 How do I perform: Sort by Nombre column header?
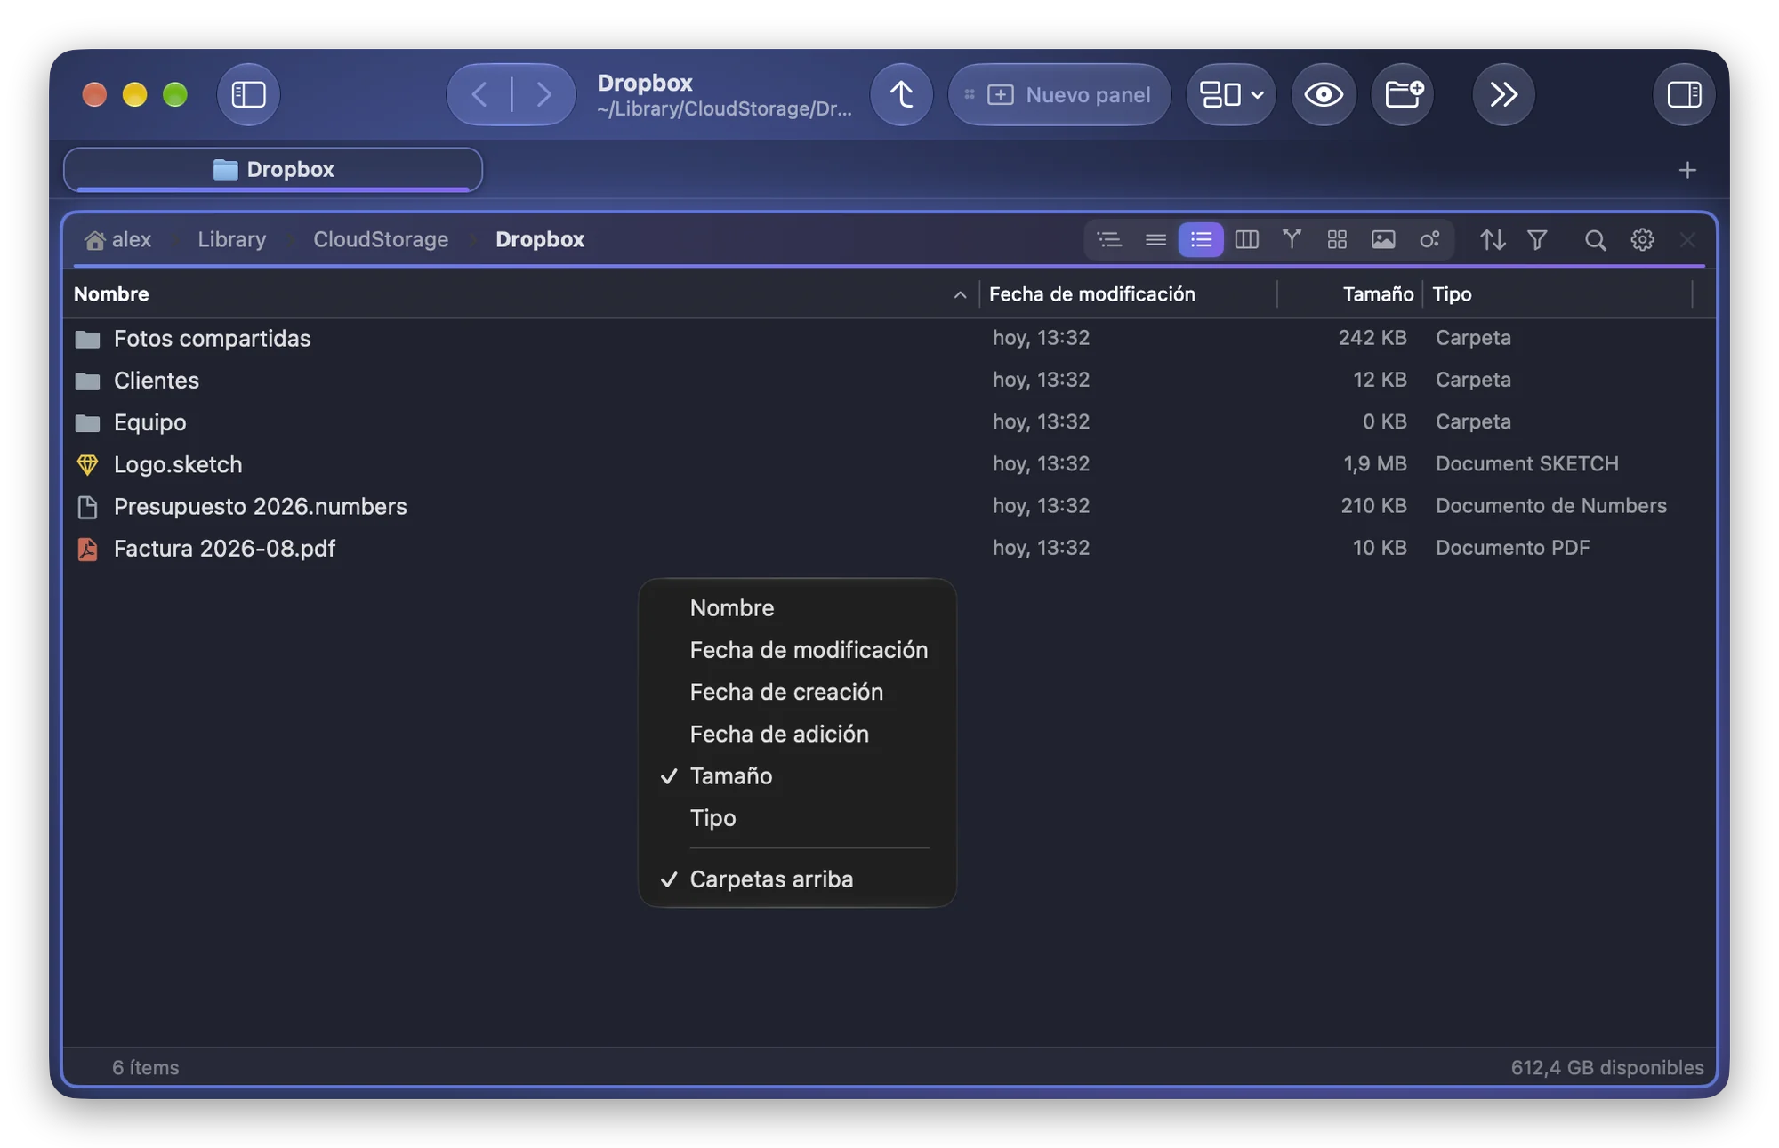coord(521,294)
